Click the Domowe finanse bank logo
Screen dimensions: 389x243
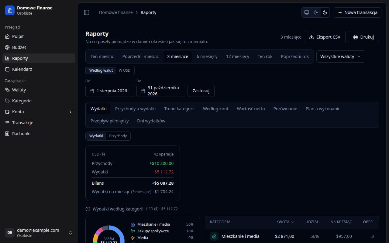(x=10, y=10)
